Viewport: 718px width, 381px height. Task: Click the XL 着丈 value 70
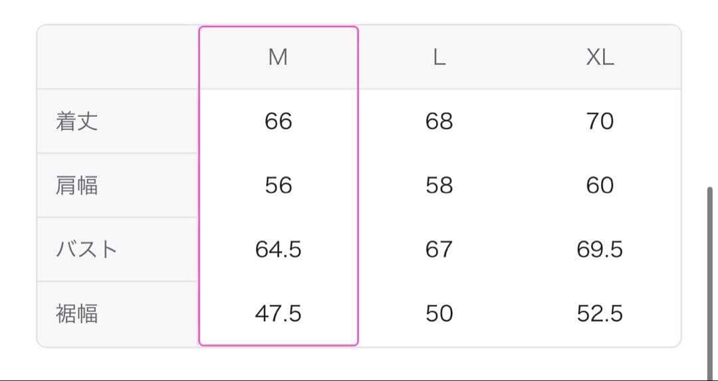point(600,121)
